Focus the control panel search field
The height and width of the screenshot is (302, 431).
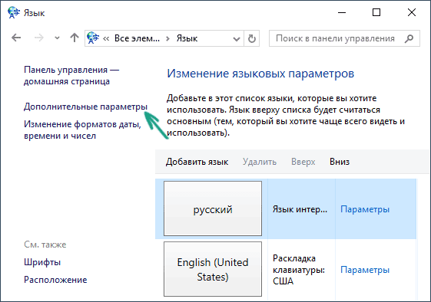pos(344,38)
